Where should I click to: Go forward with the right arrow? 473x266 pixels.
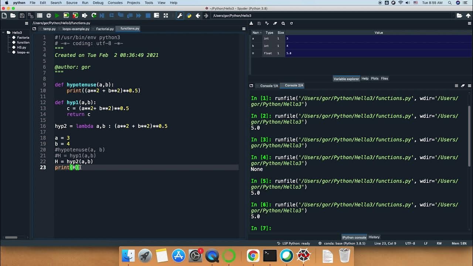pyautogui.click(x=206, y=16)
